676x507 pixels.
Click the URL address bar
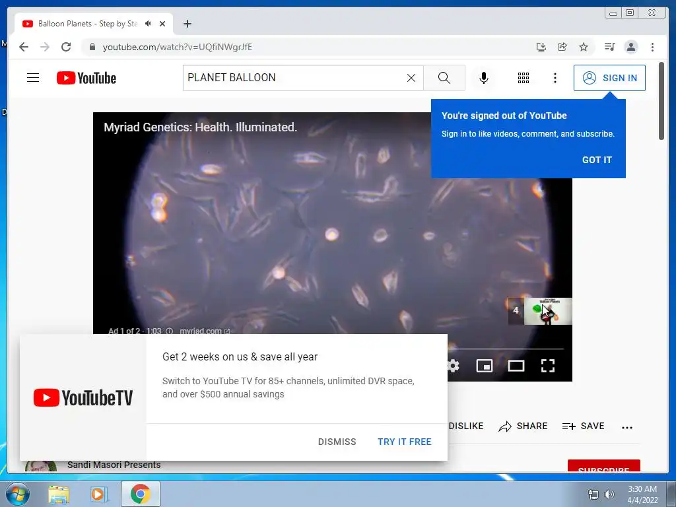[x=302, y=47]
